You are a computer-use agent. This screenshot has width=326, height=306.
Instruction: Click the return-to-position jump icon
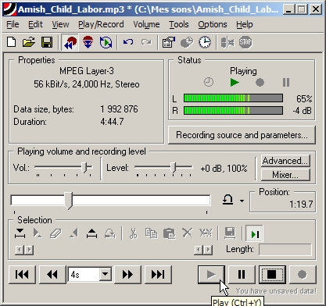point(227,200)
